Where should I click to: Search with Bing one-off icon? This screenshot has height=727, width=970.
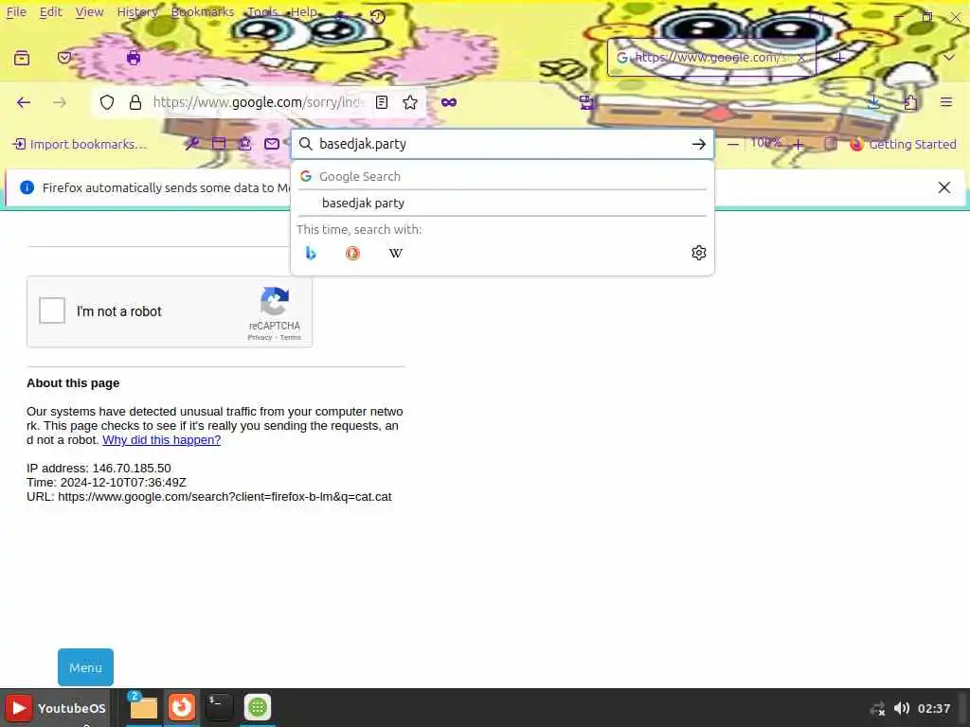click(x=311, y=253)
